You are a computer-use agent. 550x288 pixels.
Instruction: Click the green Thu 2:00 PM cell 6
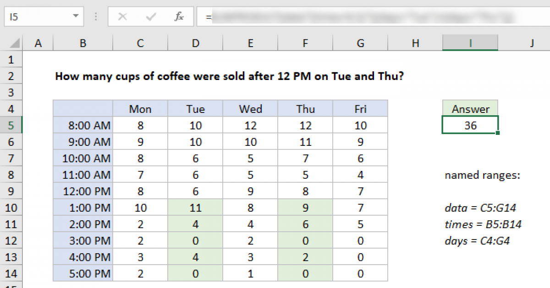coord(305,224)
